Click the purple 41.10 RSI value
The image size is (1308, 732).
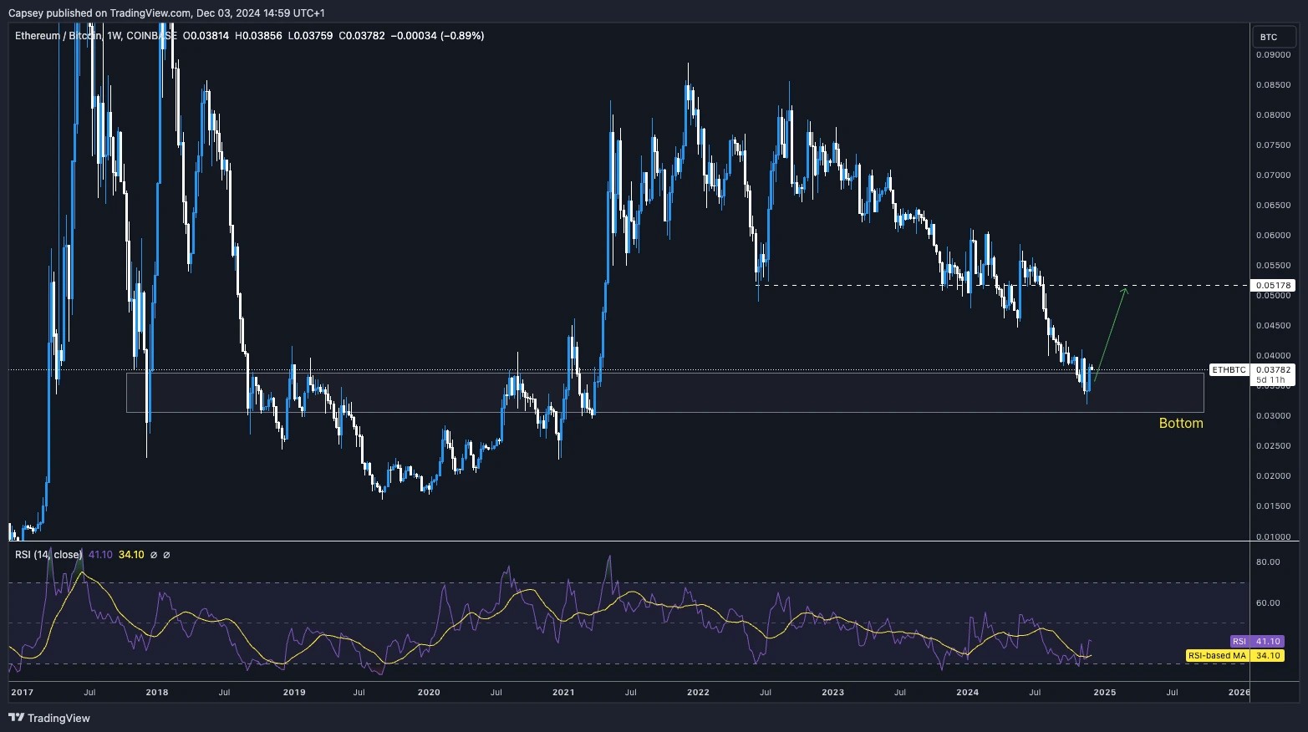[99, 554]
